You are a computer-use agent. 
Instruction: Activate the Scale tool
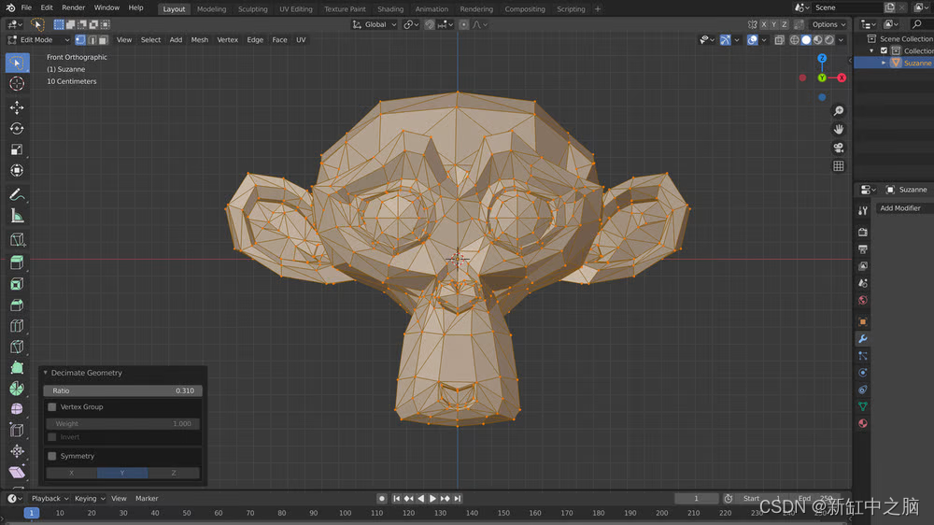(17, 149)
